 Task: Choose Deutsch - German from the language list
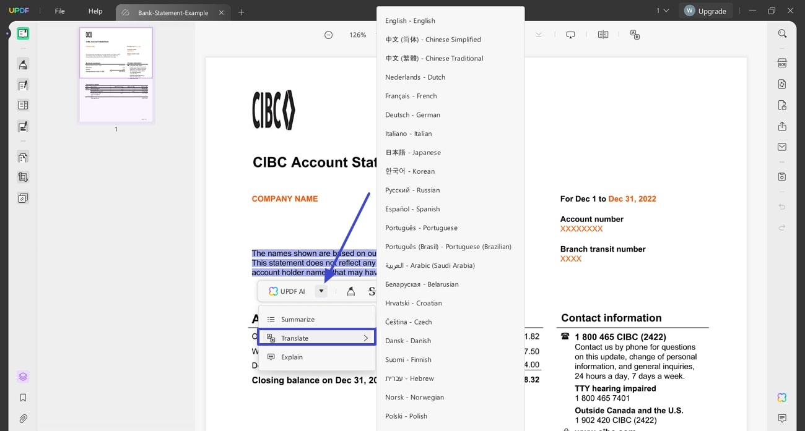pyautogui.click(x=412, y=114)
